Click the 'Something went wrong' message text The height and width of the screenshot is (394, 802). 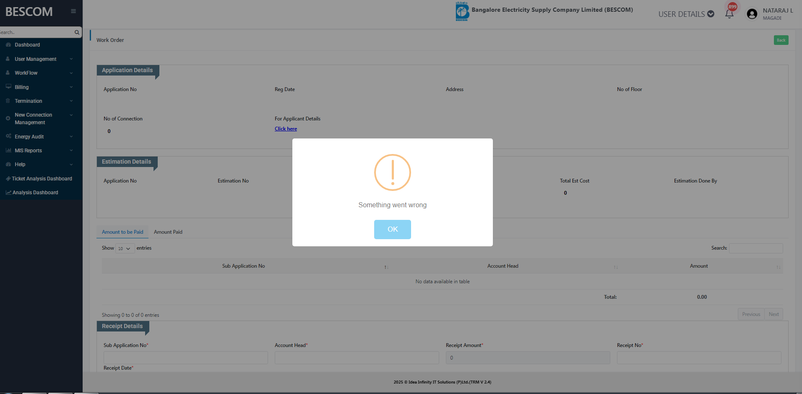(393, 205)
